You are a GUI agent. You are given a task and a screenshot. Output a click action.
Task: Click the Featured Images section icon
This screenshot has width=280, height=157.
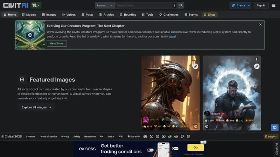(x=22, y=80)
